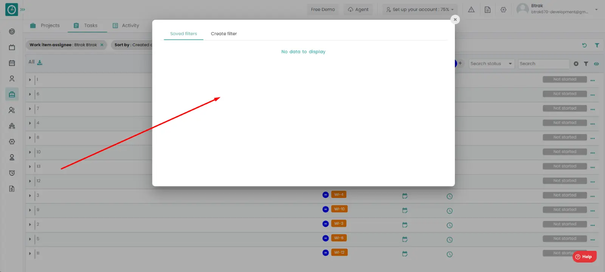
Task: Click the warning triangle icon in header
Action: 471,10
